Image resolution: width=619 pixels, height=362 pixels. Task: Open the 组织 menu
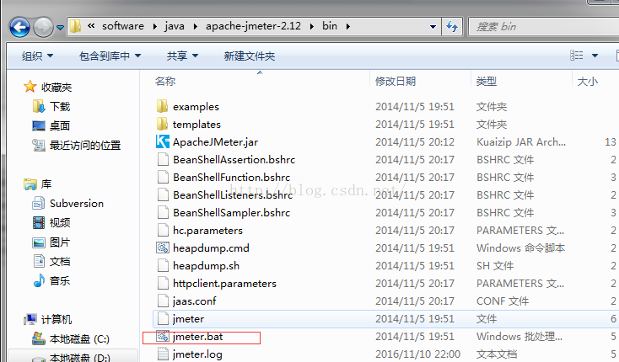point(37,56)
